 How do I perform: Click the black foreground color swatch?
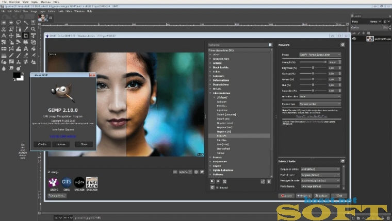click(17, 75)
